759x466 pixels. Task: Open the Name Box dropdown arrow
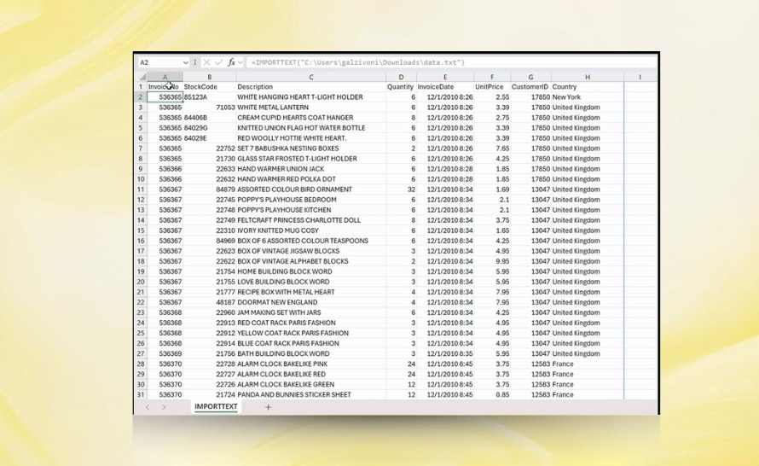point(186,63)
